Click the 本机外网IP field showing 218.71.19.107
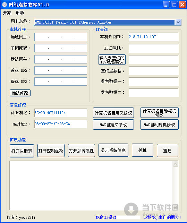 pyautogui.click(x=154, y=37)
